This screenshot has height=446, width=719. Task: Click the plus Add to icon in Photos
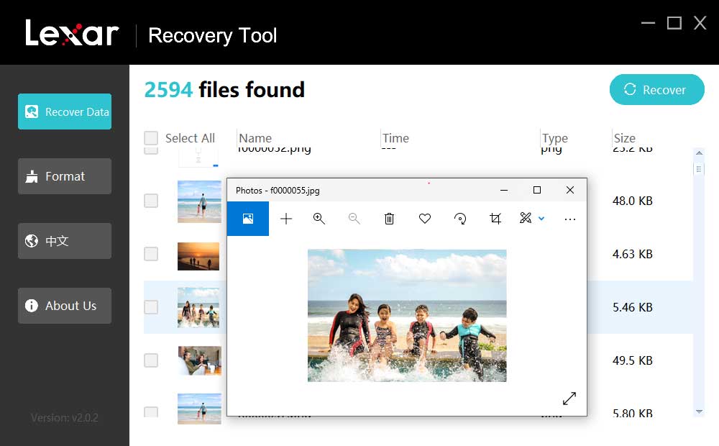point(286,219)
